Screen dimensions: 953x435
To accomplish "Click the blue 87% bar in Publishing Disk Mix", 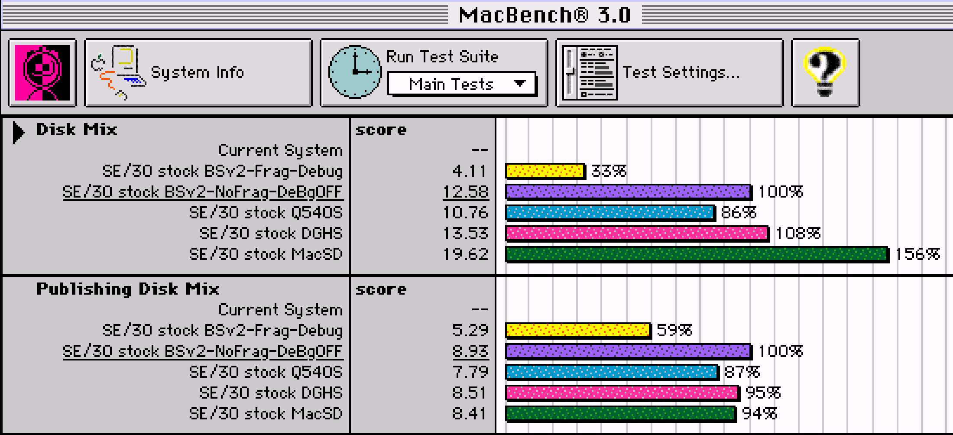I will click(613, 372).
